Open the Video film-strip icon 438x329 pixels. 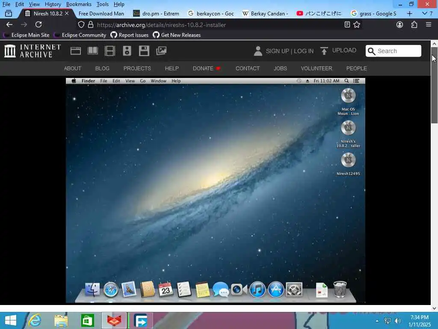(x=110, y=51)
